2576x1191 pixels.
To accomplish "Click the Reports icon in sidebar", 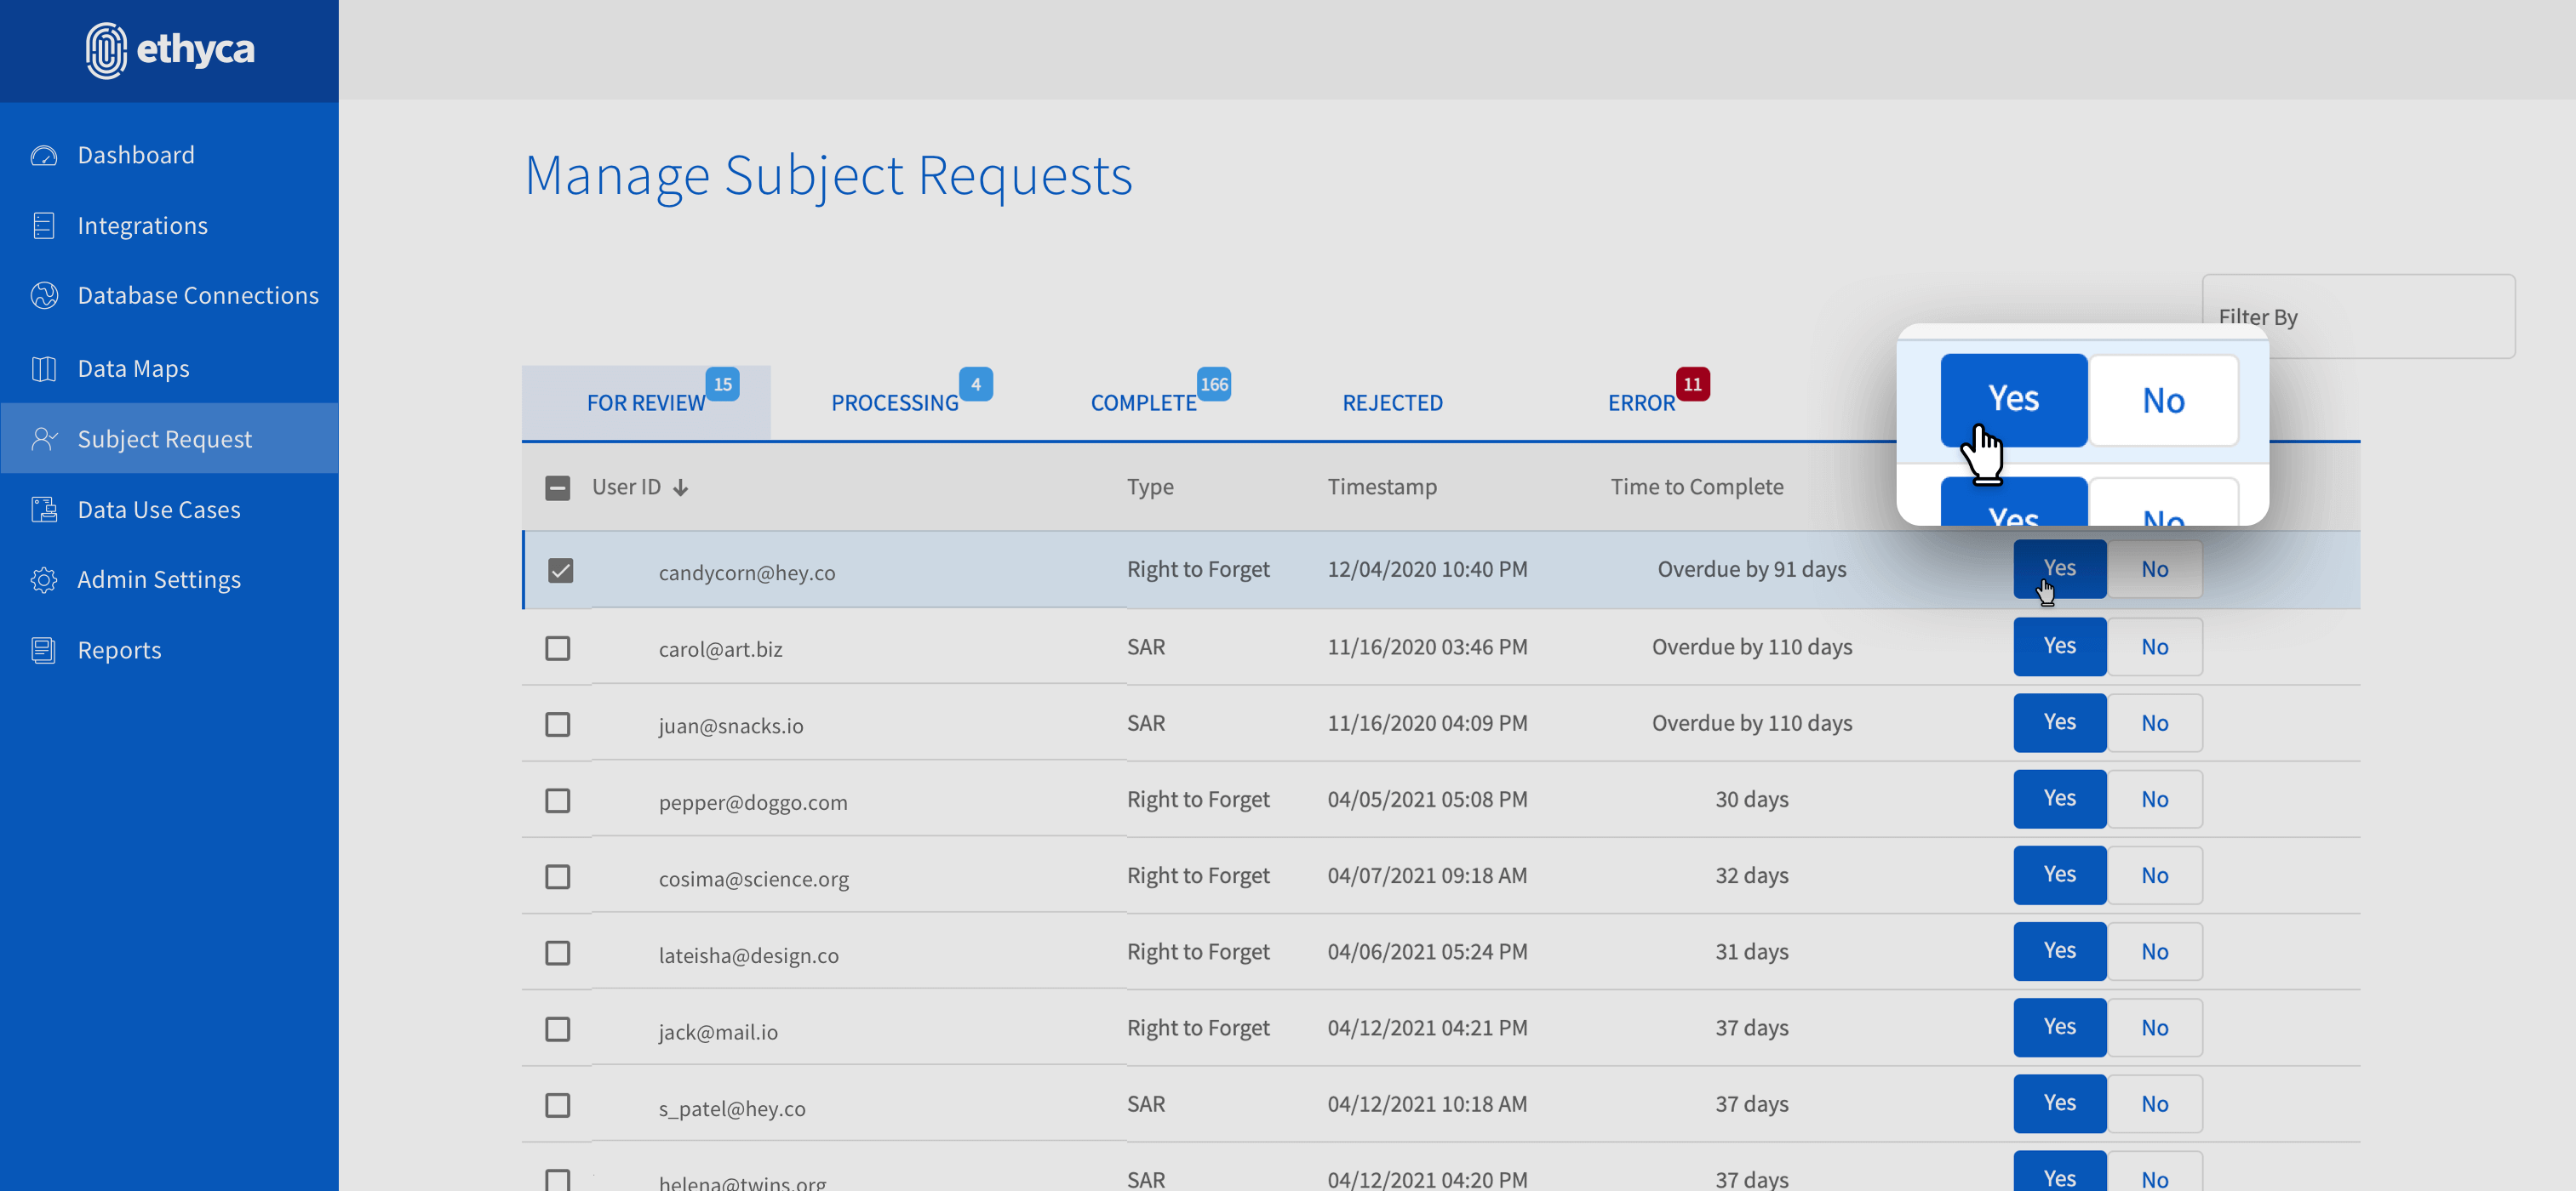I will coord(44,651).
